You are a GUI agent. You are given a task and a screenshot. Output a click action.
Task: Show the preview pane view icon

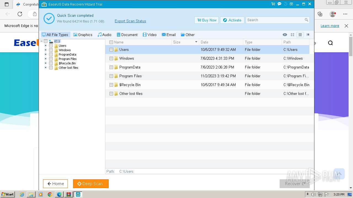pyautogui.click(x=308, y=35)
